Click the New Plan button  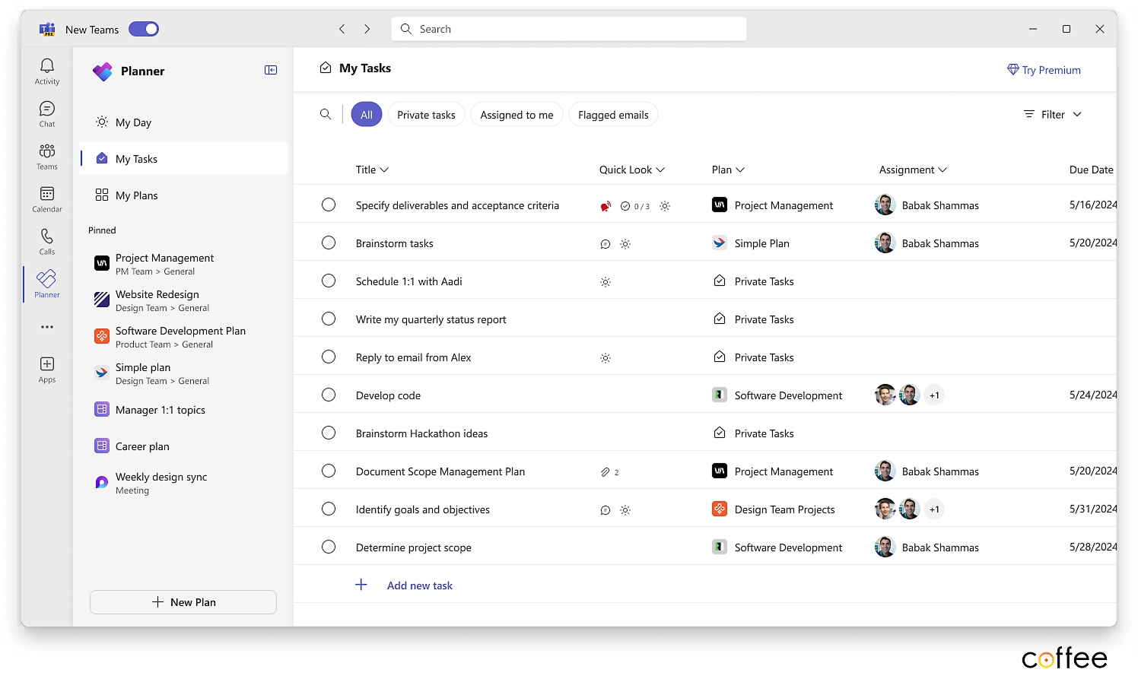tap(183, 602)
